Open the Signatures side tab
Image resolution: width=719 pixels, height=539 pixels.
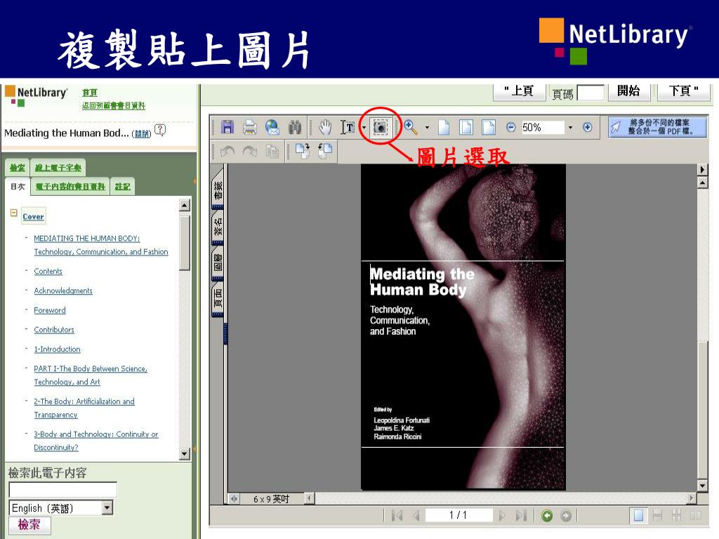pos(218,227)
